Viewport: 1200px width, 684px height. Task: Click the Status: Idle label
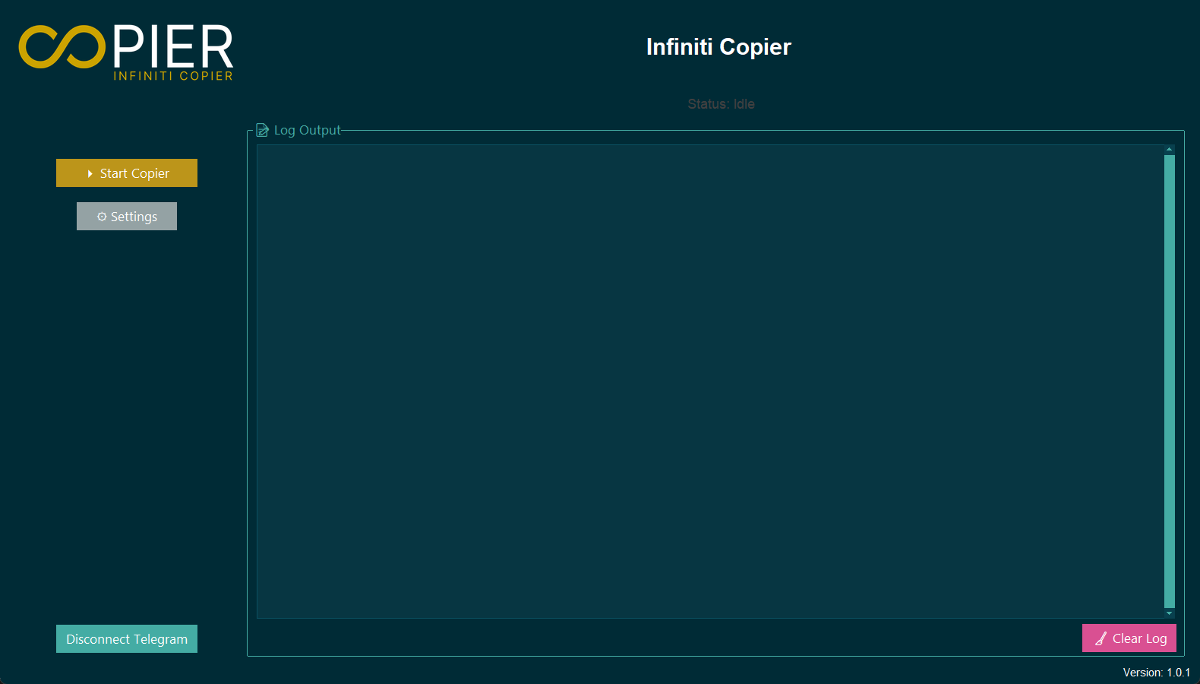721,104
